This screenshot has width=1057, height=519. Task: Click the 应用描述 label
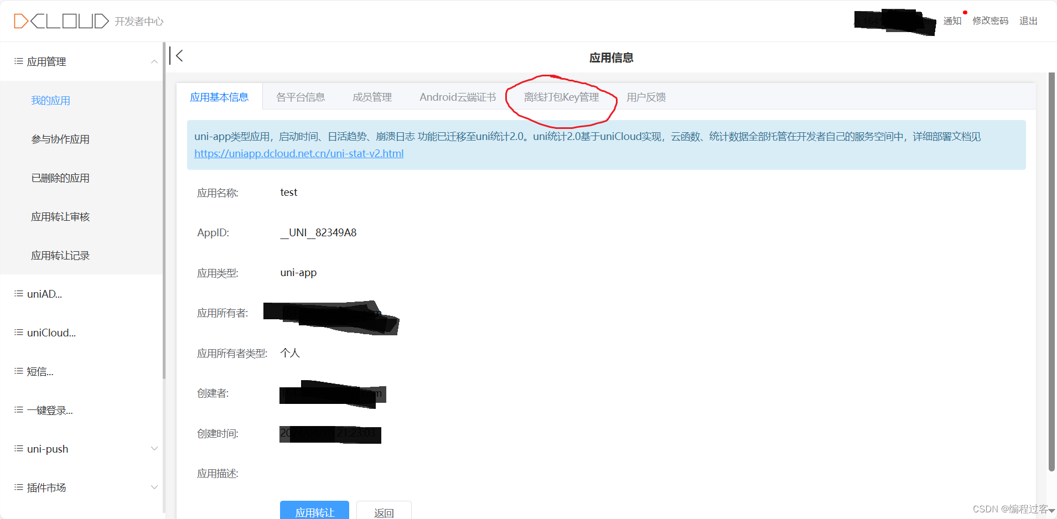click(217, 474)
